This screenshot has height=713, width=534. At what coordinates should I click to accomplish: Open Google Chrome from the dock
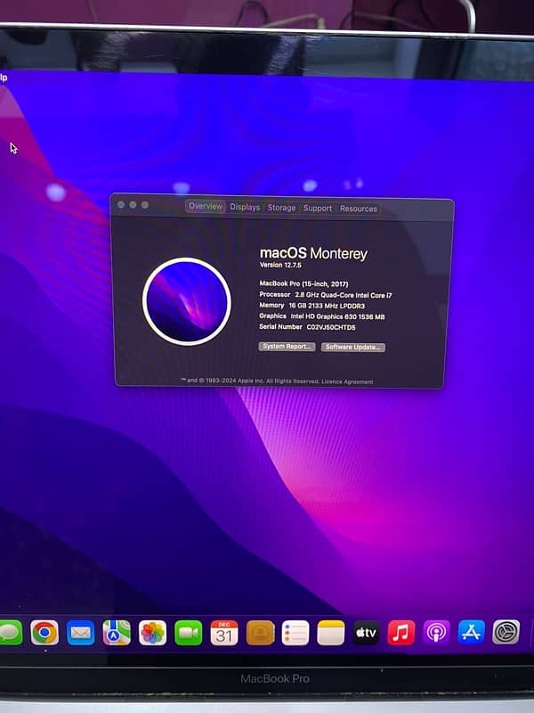click(44, 633)
